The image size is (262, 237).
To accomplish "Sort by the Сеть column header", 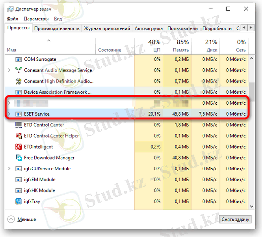I will (234, 46).
